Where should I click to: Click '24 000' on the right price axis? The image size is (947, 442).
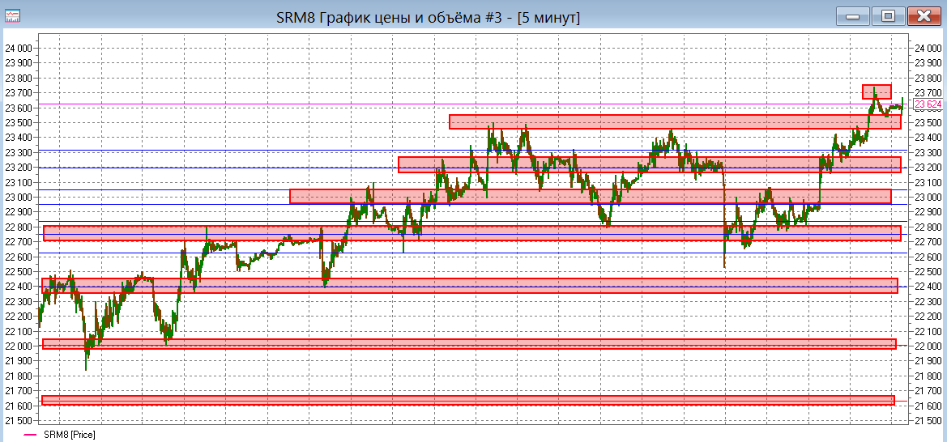pos(928,49)
